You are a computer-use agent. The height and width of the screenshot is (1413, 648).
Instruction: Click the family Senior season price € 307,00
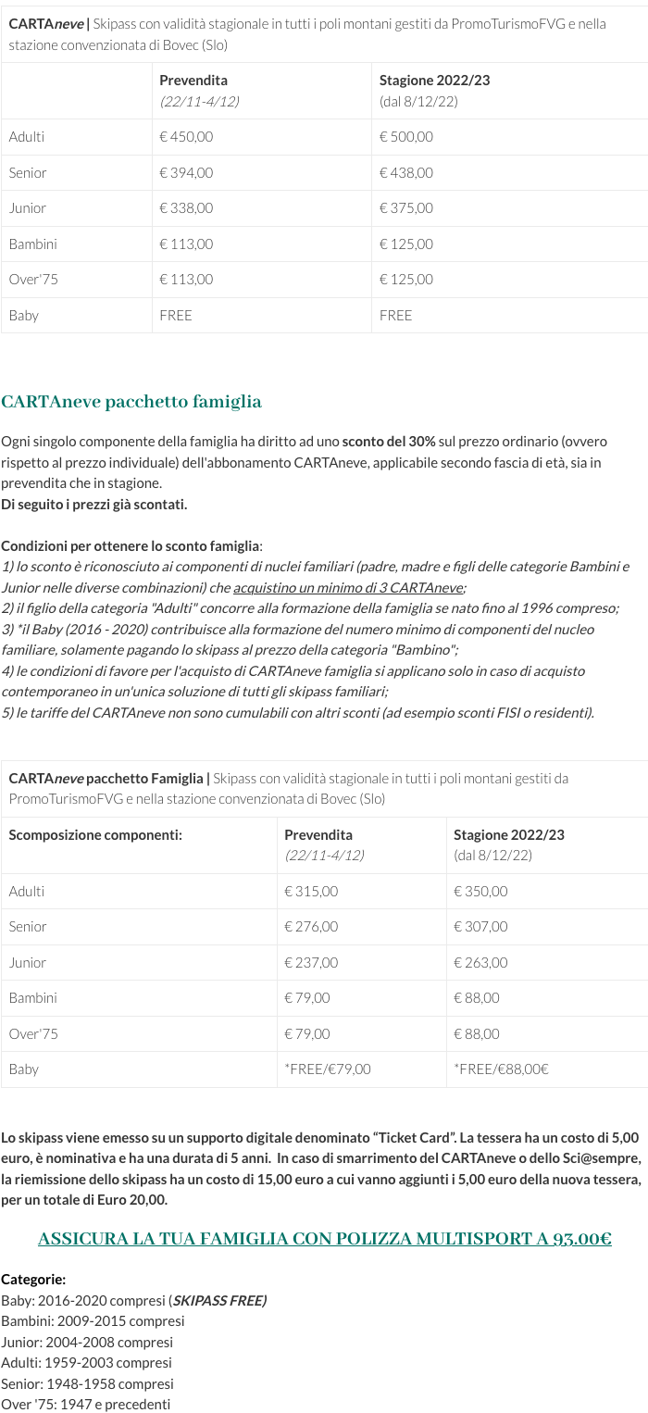480,927
